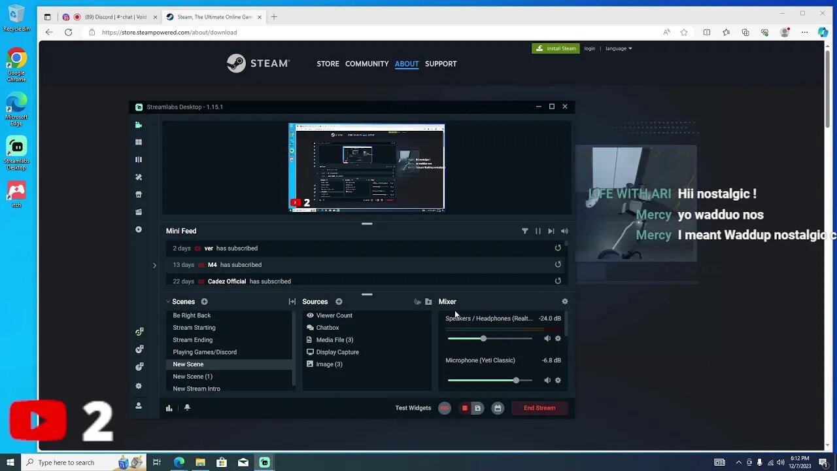This screenshot has width=837, height=471.
Task: Open the Themes brush icon in sidebar
Action: point(139,177)
